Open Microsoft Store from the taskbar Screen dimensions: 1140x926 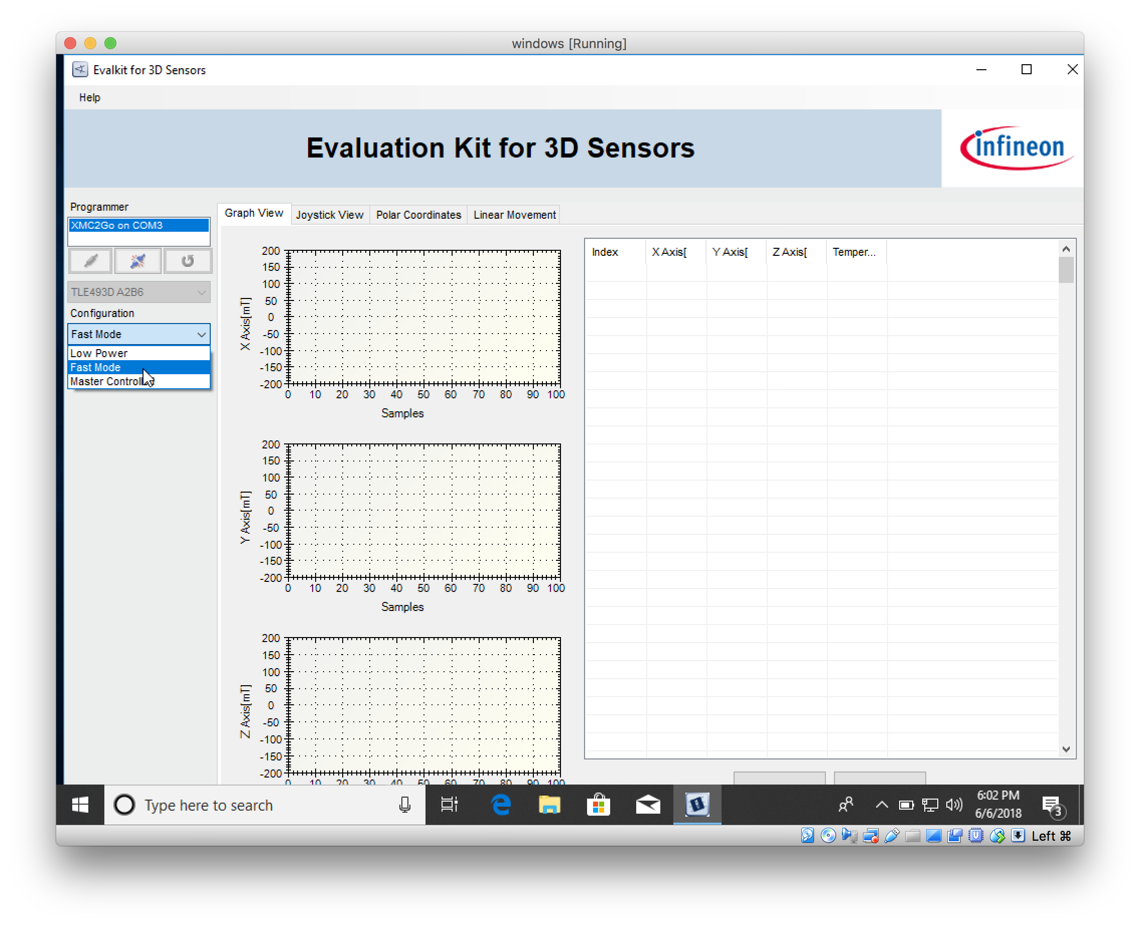(x=599, y=805)
